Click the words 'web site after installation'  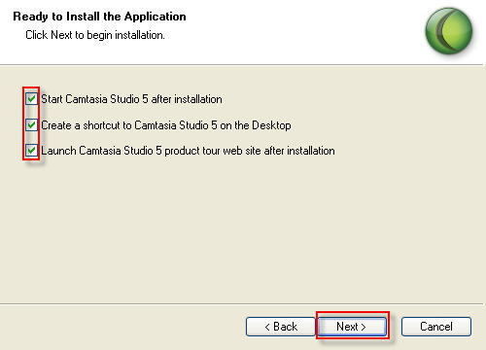[x=279, y=151]
